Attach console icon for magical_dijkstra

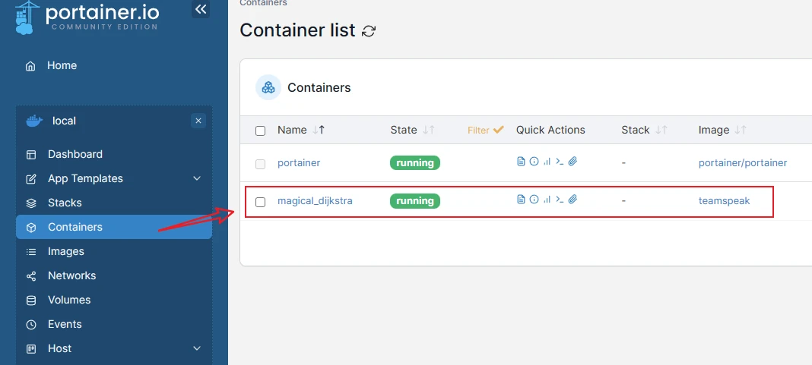[573, 199]
